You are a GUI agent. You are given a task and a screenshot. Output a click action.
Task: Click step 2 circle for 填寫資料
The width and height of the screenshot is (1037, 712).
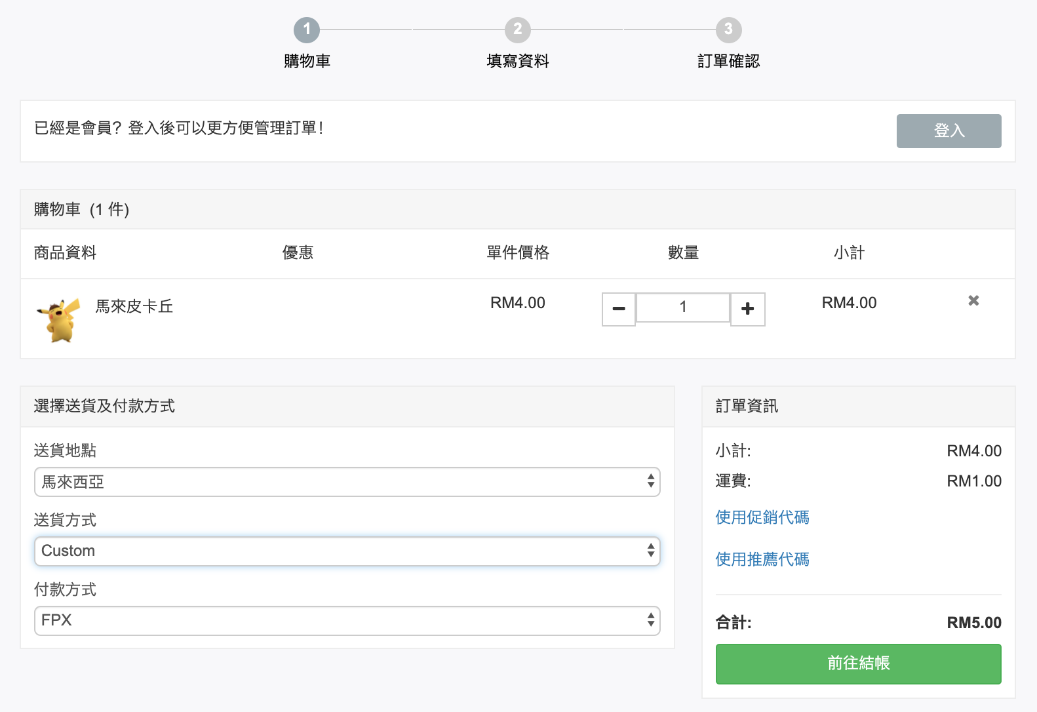click(518, 30)
